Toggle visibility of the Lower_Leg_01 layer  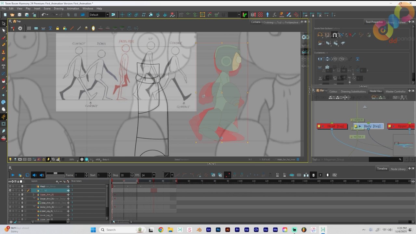point(10,215)
